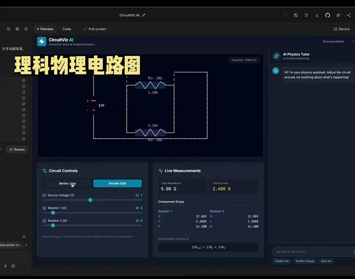Click Full screen mode
Viewport: 355px width, 279px height.
[x=95, y=29]
